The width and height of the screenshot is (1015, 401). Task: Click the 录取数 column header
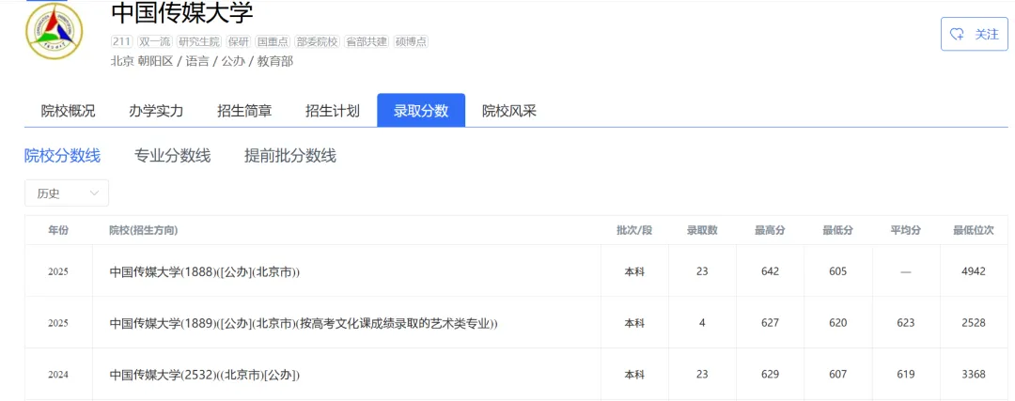pyautogui.click(x=702, y=230)
